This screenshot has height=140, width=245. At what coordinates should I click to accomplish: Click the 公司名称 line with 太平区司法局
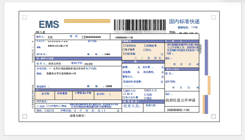point(66,69)
